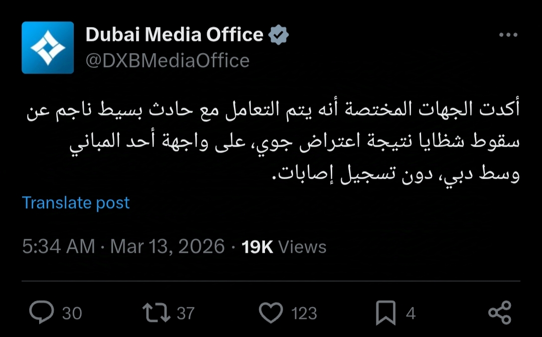The image size is (542, 337).
Task: Click the 30 replies count
Action: [72, 313]
